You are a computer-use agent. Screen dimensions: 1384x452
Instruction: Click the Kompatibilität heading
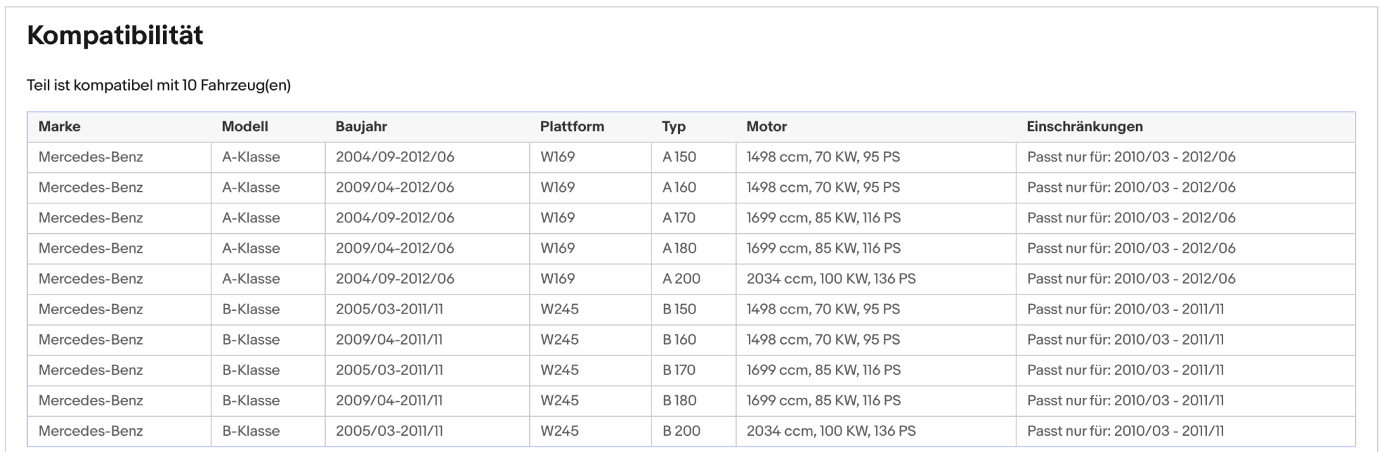click(115, 35)
